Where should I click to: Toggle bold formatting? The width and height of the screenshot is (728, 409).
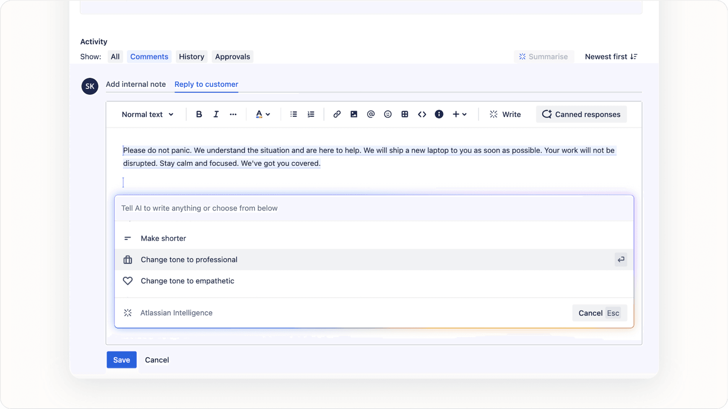pos(198,114)
